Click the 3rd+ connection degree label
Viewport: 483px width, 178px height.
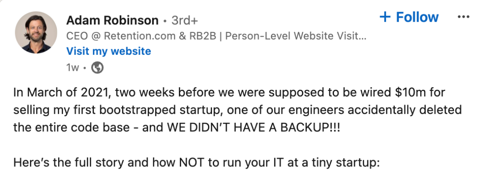click(x=185, y=20)
